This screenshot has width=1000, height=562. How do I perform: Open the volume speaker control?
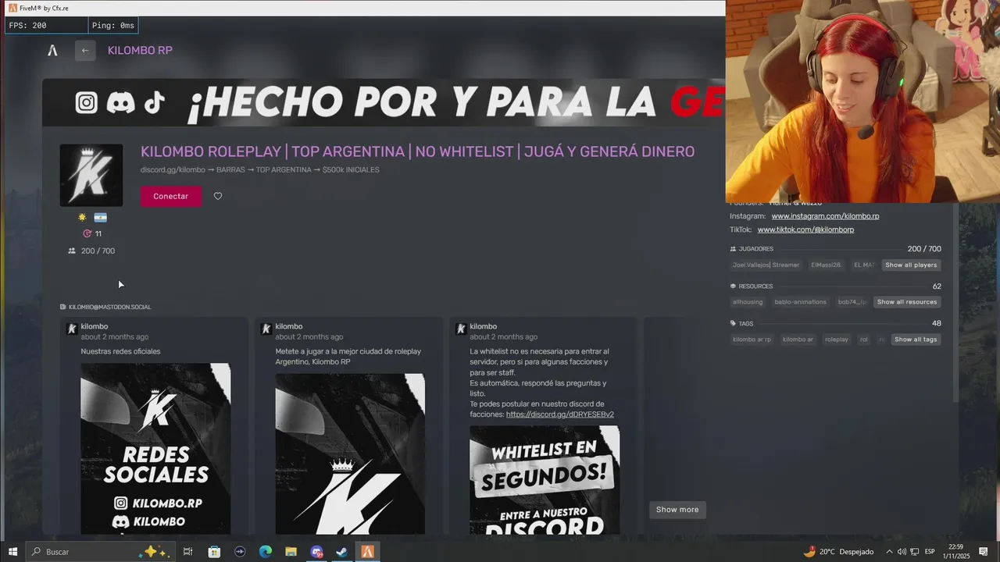click(902, 552)
